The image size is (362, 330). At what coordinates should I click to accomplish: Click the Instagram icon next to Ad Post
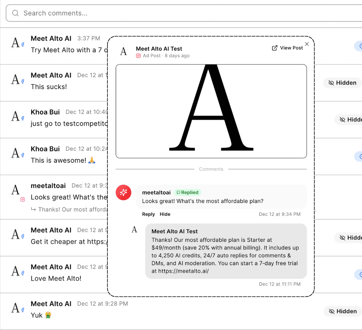click(x=138, y=56)
